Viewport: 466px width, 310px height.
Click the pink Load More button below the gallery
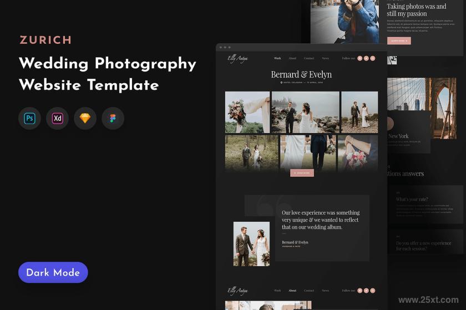302,172
